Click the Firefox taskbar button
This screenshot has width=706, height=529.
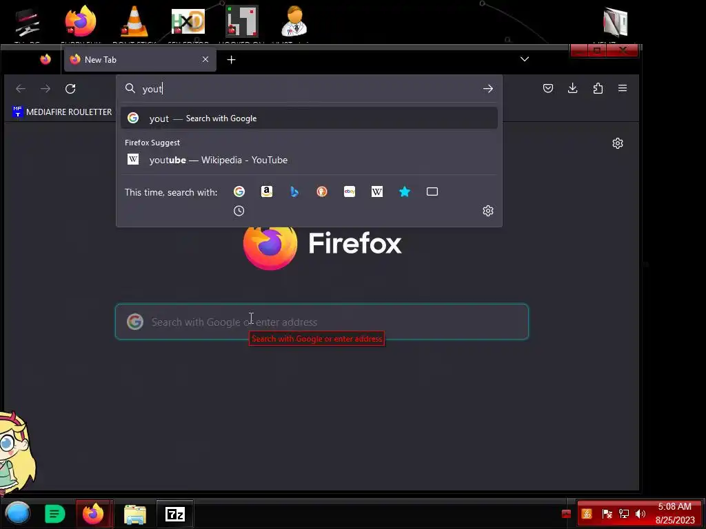94,514
